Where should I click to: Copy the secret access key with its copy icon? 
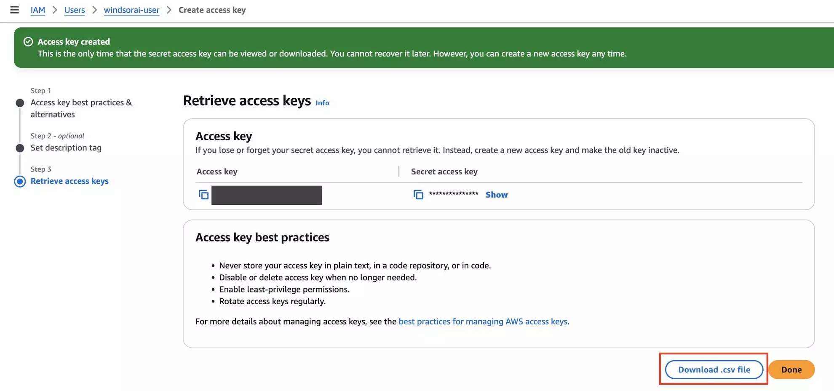[x=418, y=195]
